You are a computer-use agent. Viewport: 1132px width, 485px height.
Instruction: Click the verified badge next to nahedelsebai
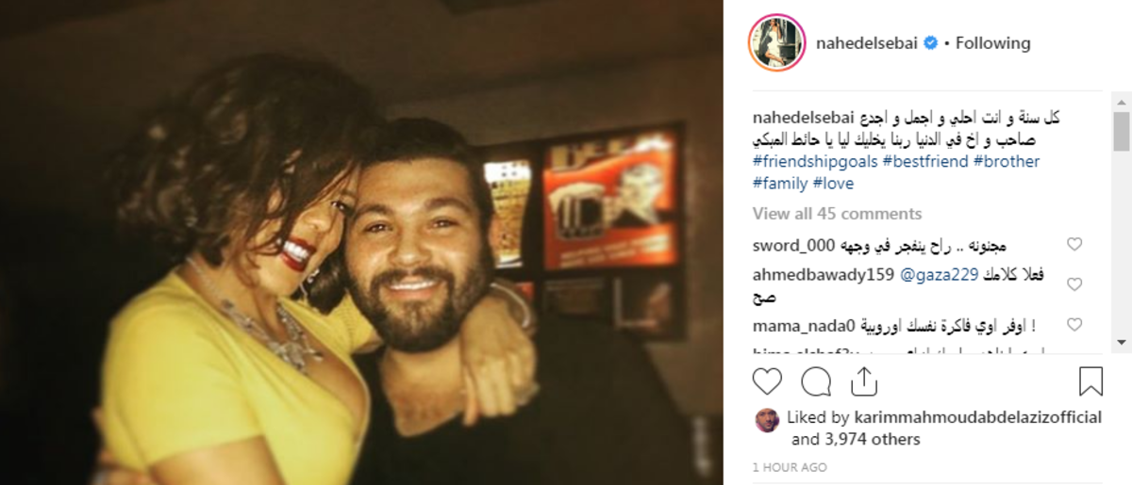coord(930,43)
